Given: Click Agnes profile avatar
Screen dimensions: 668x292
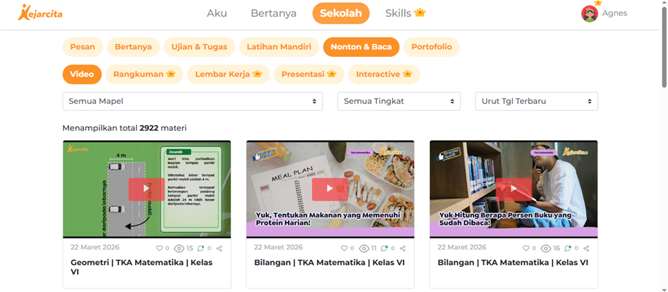Looking at the screenshot, I should pos(590,13).
